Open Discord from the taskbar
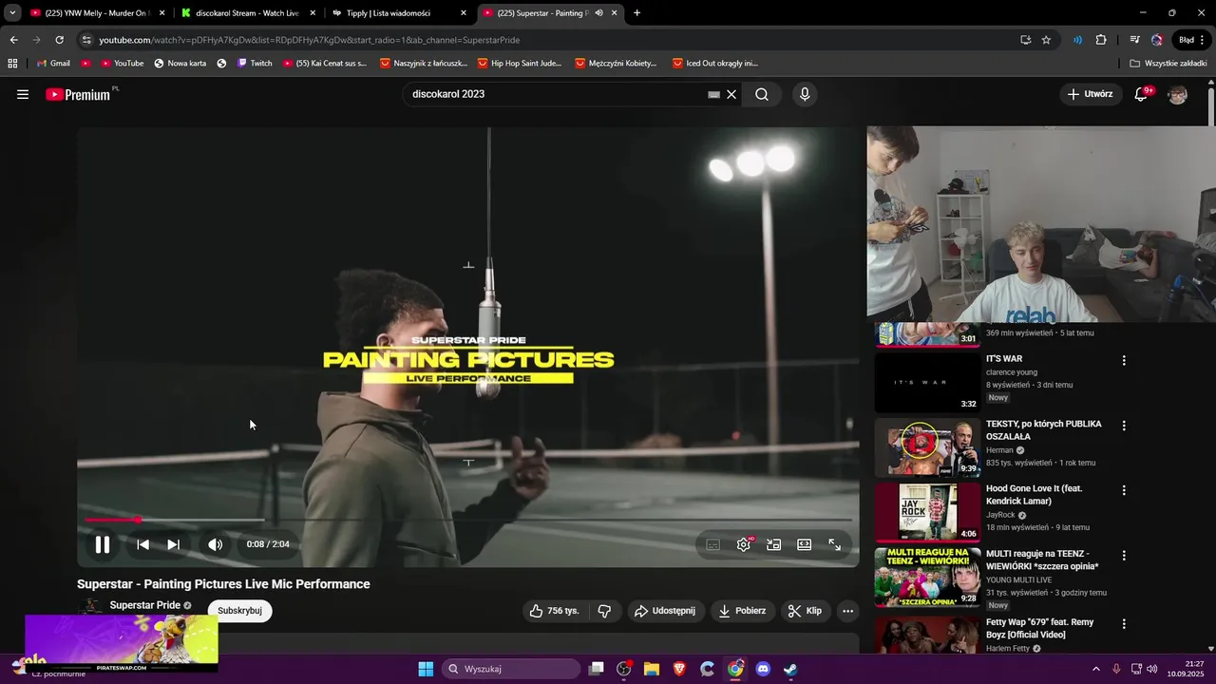Screen dimensions: 1216x684 point(763,669)
